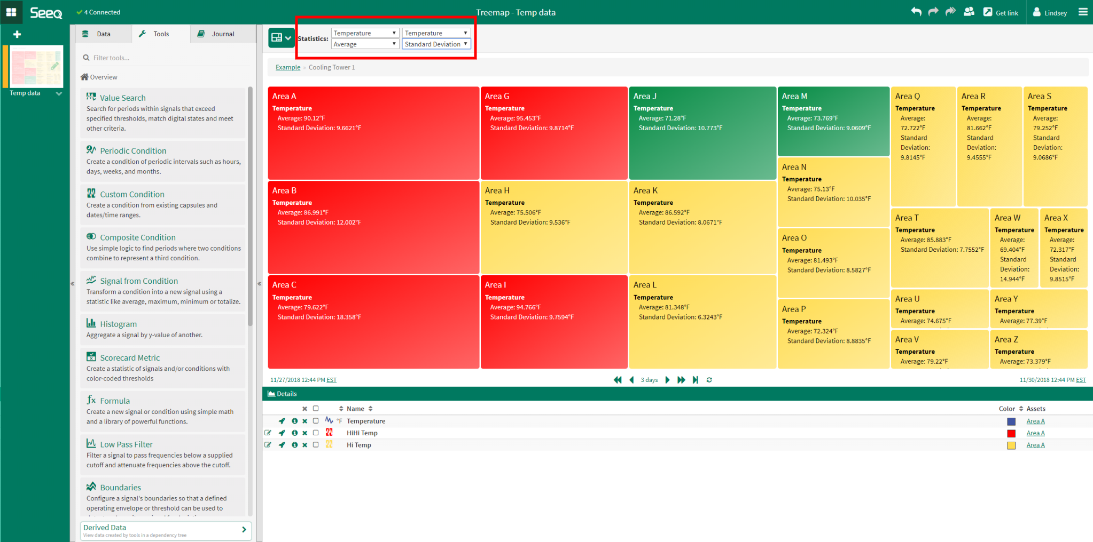
Task: Click the users sharing icon in the header
Action: pos(969,12)
